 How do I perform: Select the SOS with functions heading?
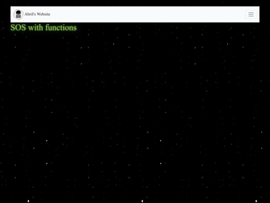pos(43,28)
